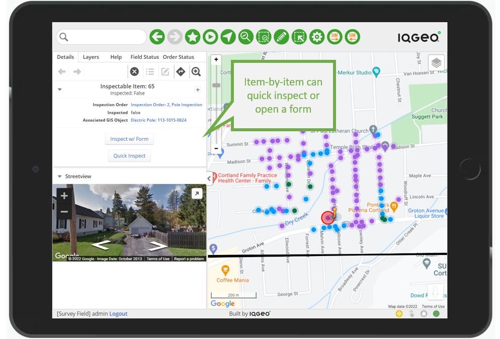This screenshot has height=339, width=500.
Task: Open the Order Status tab
Action: coord(178,57)
